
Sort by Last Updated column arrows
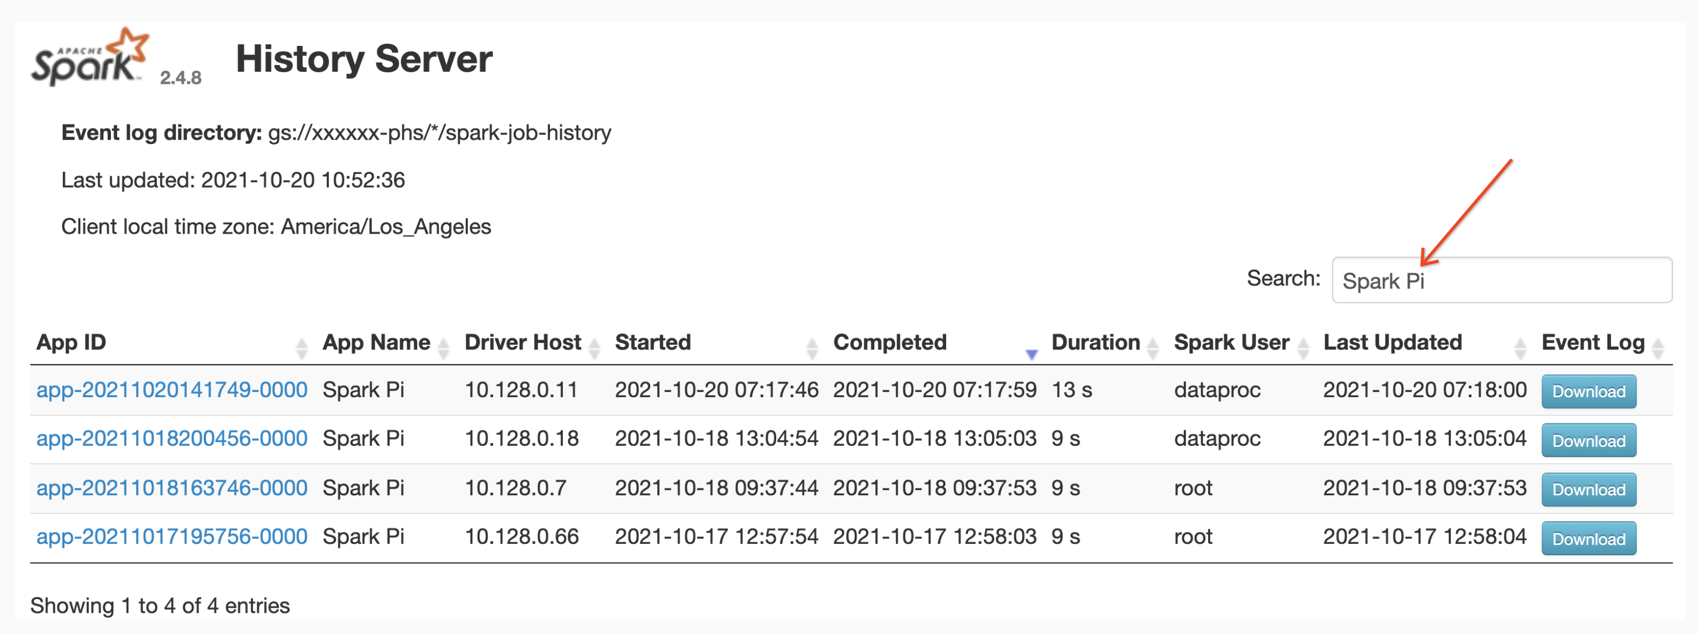(1521, 348)
